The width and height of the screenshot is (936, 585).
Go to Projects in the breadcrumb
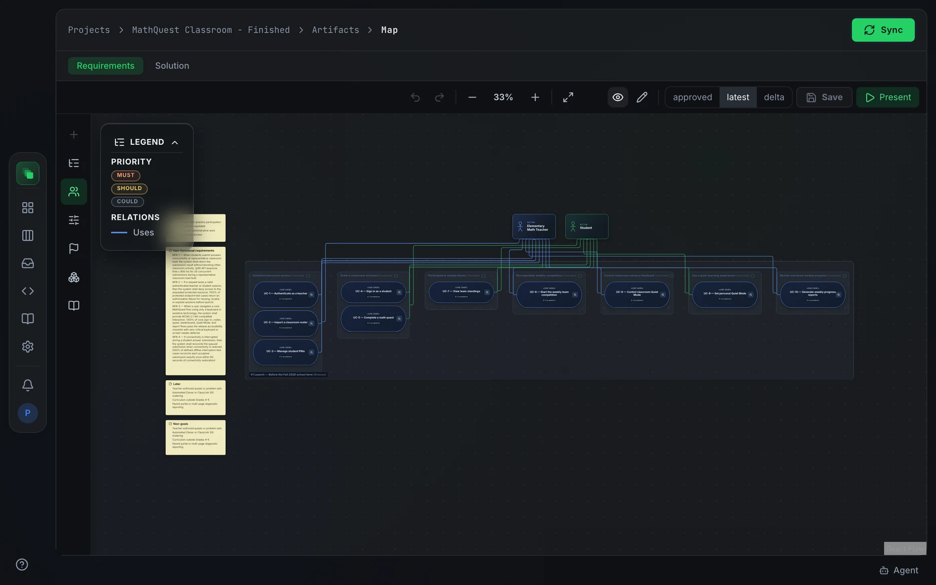[89, 30]
